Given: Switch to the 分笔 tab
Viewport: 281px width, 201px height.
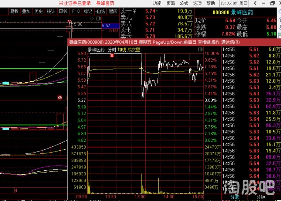Looking at the screenshot, I should [x=234, y=197].
